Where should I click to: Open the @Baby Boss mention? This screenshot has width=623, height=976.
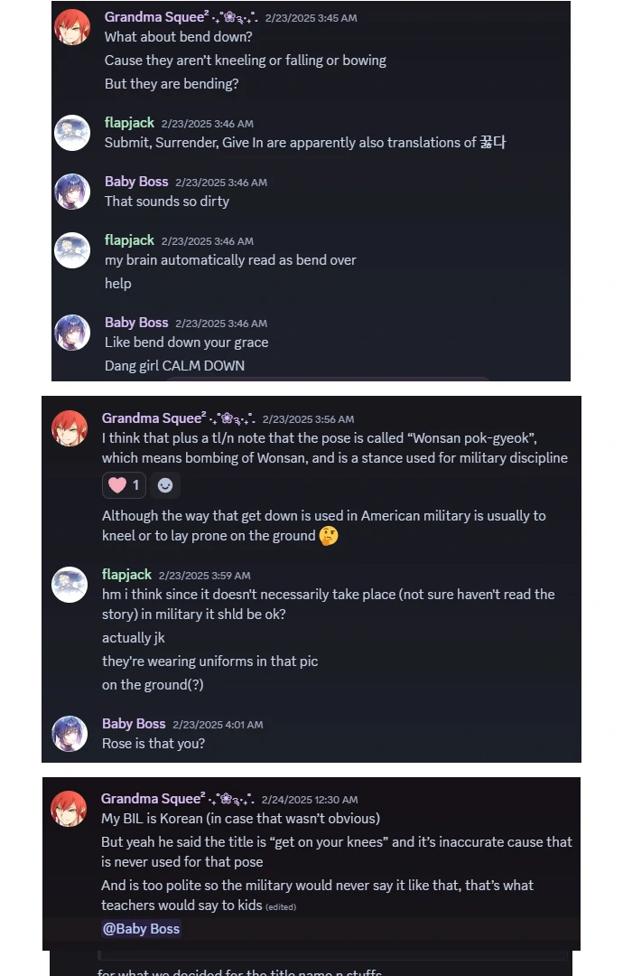pyautogui.click(x=141, y=928)
